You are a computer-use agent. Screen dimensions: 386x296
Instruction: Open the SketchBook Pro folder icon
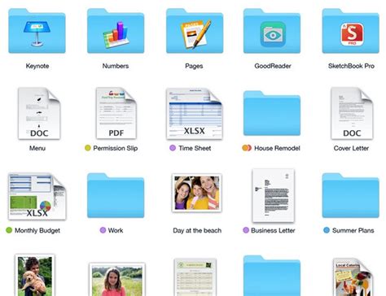[x=350, y=31]
